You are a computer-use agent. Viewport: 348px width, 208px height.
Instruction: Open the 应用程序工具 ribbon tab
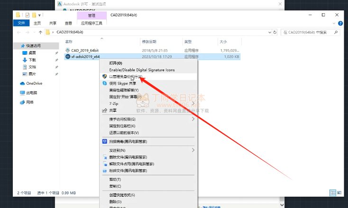pos(92,23)
